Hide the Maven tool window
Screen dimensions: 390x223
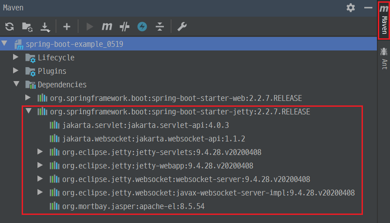point(368,8)
